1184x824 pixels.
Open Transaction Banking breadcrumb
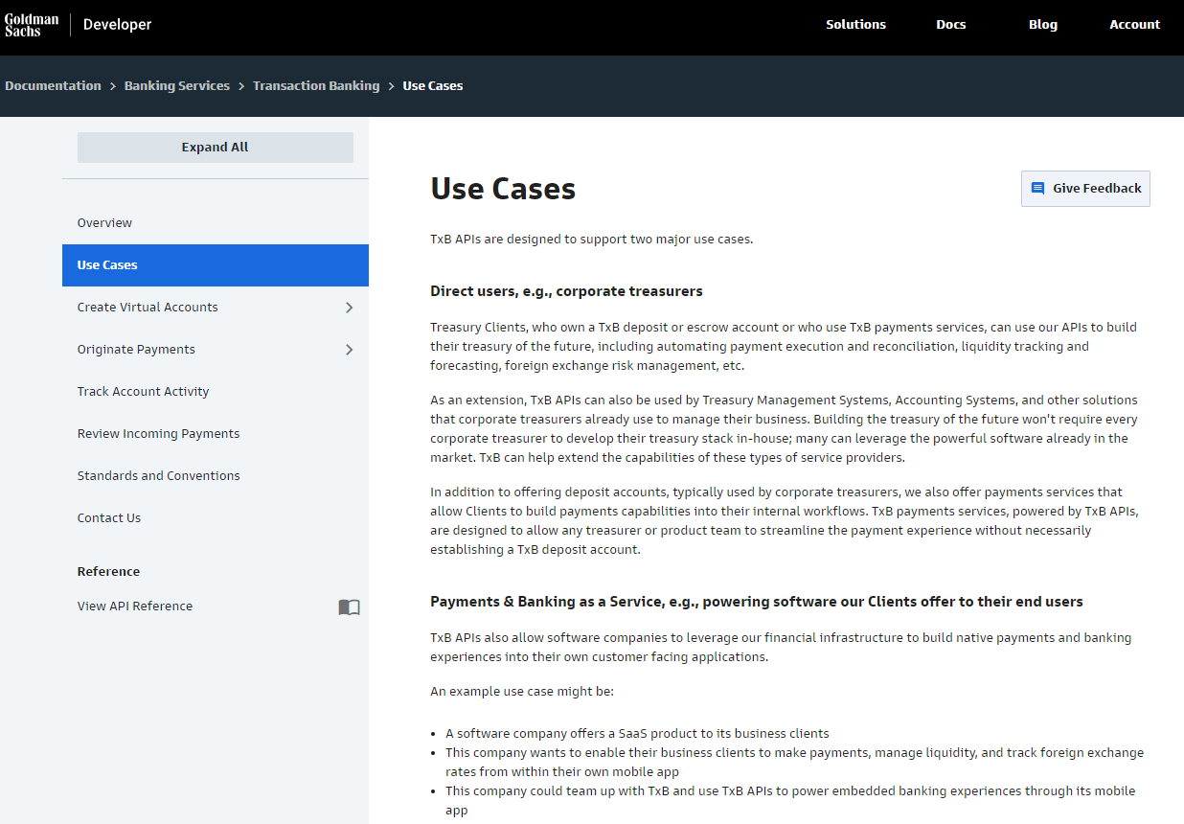point(316,86)
